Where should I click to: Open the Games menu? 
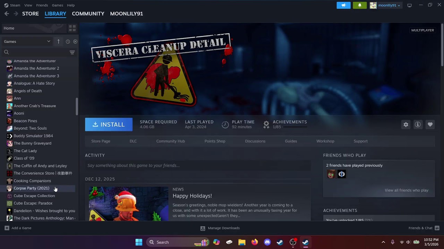click(x=58, y=5)
